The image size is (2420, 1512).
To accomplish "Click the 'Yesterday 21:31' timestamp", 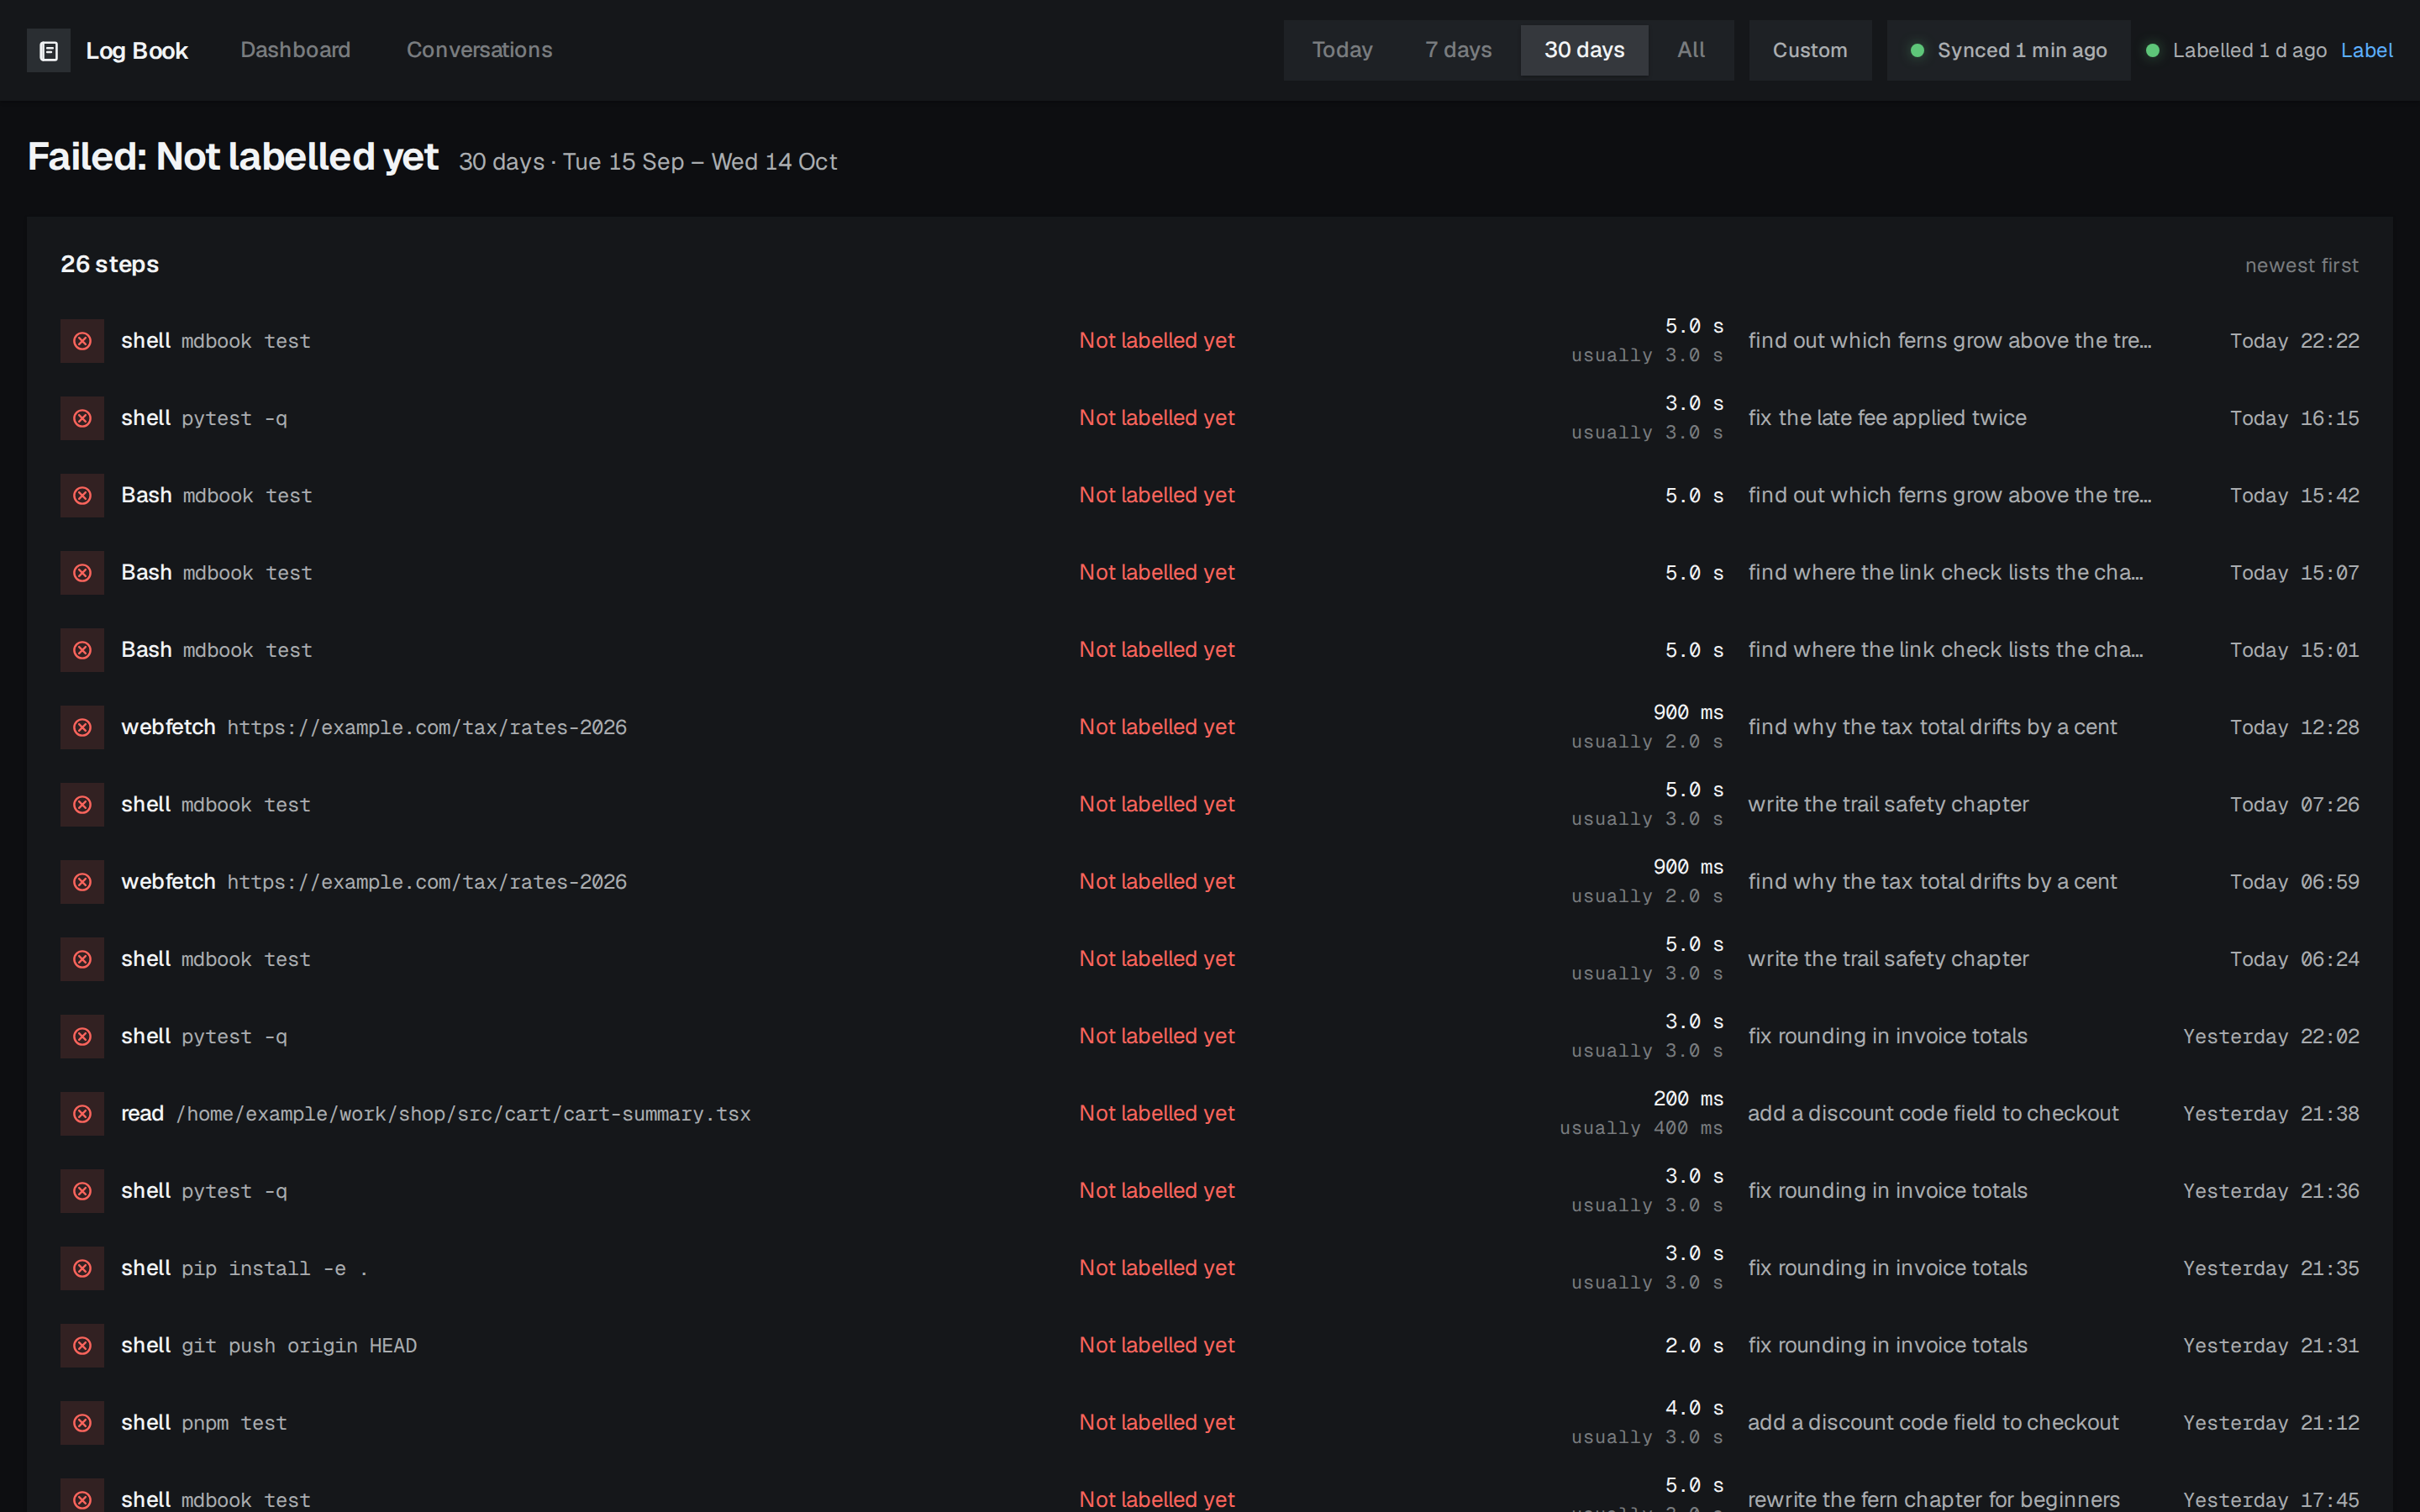I will pyautogui.click(x=2270, y=1345).
